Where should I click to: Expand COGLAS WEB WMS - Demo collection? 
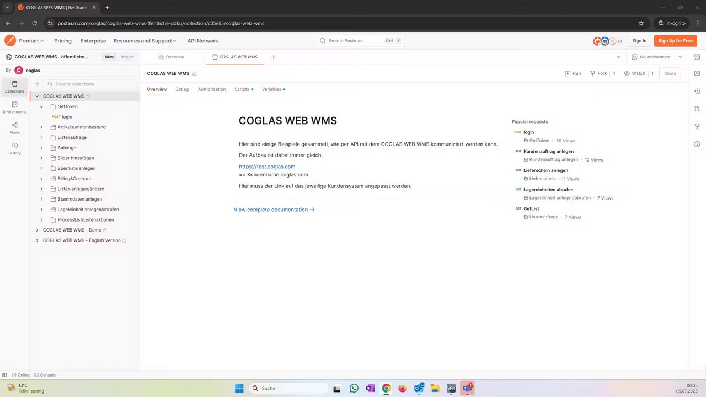pyautogui.click(x=37, y=230)
